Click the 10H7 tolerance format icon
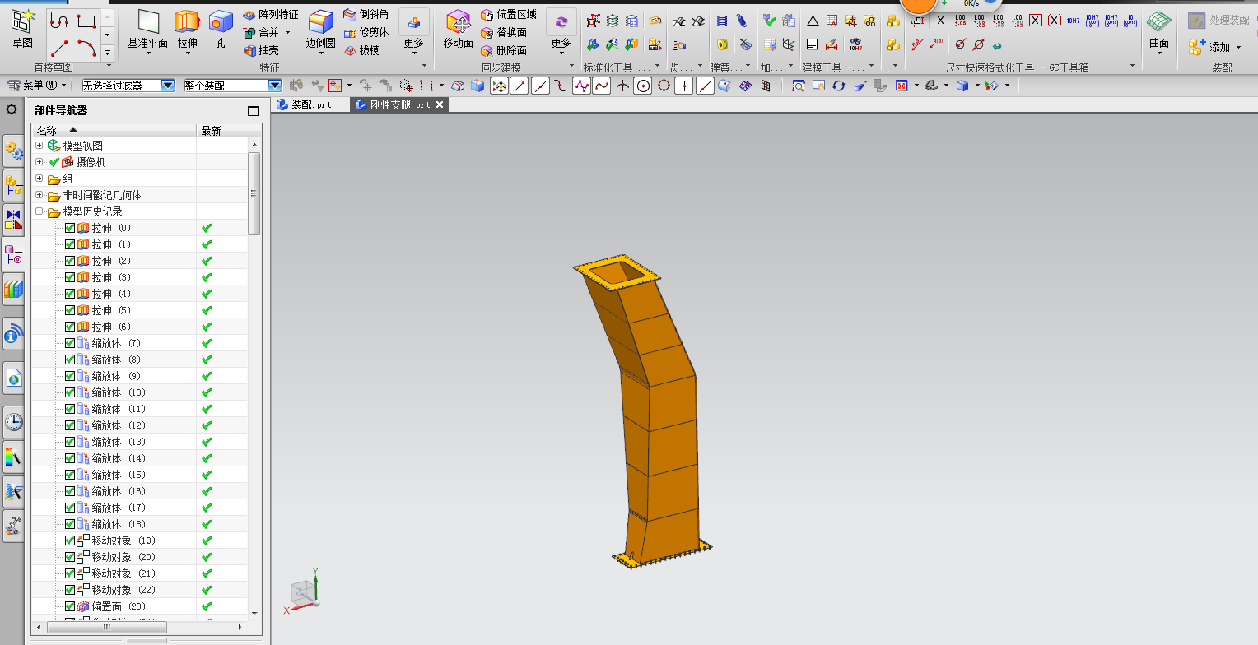The height and width of the screenshot is (645, 1258). (1073, 20)
